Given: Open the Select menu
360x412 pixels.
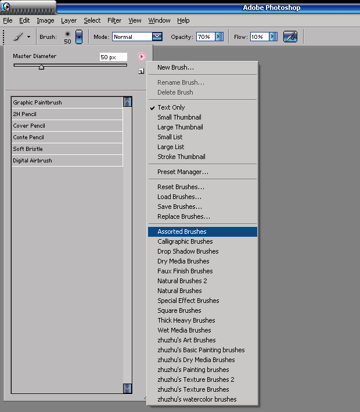Looking at the screenshot, I should [x=92, y=20].
